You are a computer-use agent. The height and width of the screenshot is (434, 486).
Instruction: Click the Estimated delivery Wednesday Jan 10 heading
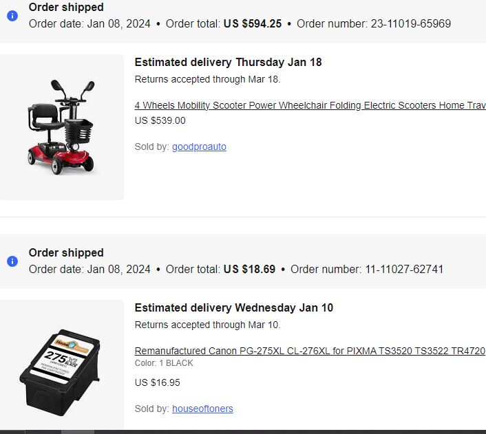234,307
